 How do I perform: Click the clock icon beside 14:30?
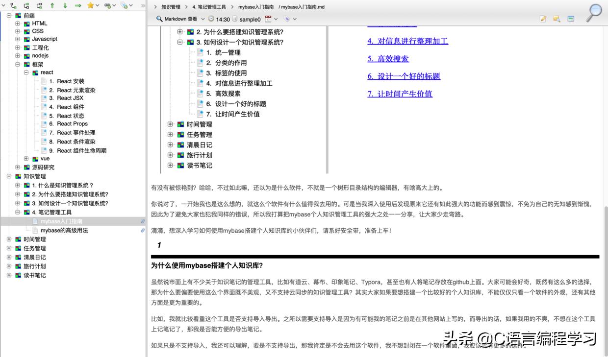click(x=211, y=19)
